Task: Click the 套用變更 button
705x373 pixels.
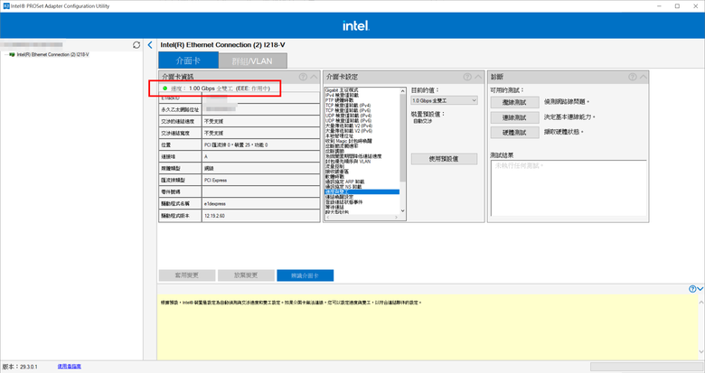Action: coord(187,275)
